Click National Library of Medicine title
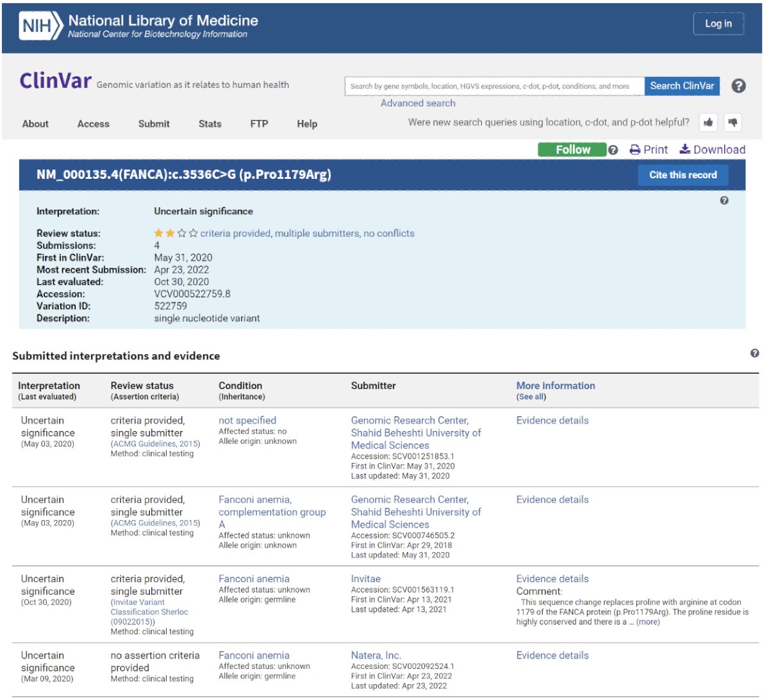 [x=163, y=21]
